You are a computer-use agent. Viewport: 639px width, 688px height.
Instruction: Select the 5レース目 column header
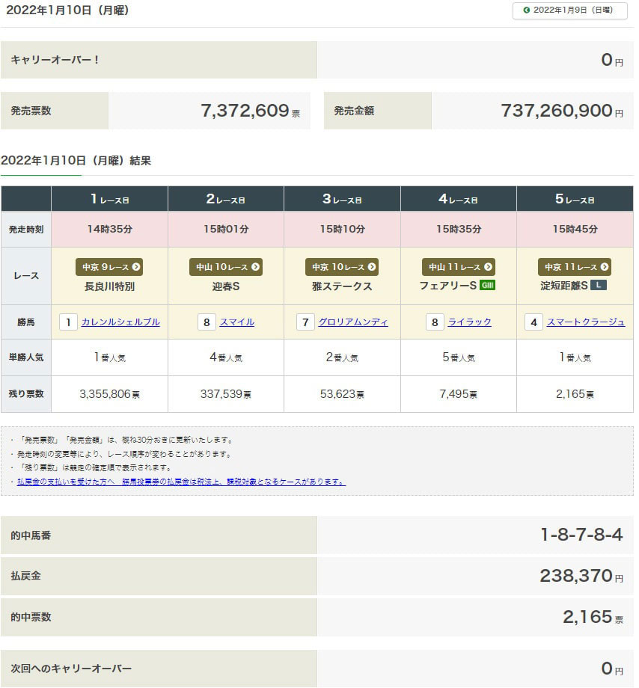point(575,200)
